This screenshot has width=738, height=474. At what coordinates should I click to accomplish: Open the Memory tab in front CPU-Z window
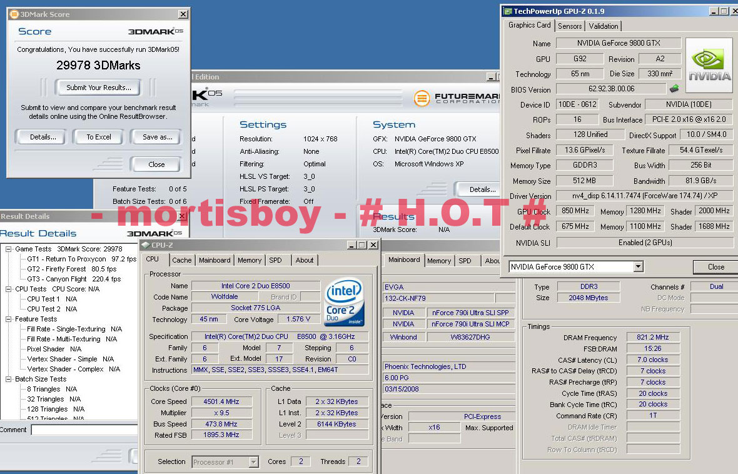click(x=250, y=260)
